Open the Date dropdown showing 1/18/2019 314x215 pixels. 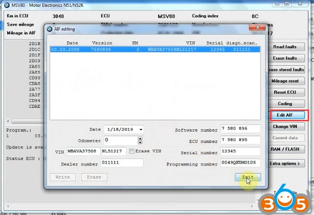point(141,129)
